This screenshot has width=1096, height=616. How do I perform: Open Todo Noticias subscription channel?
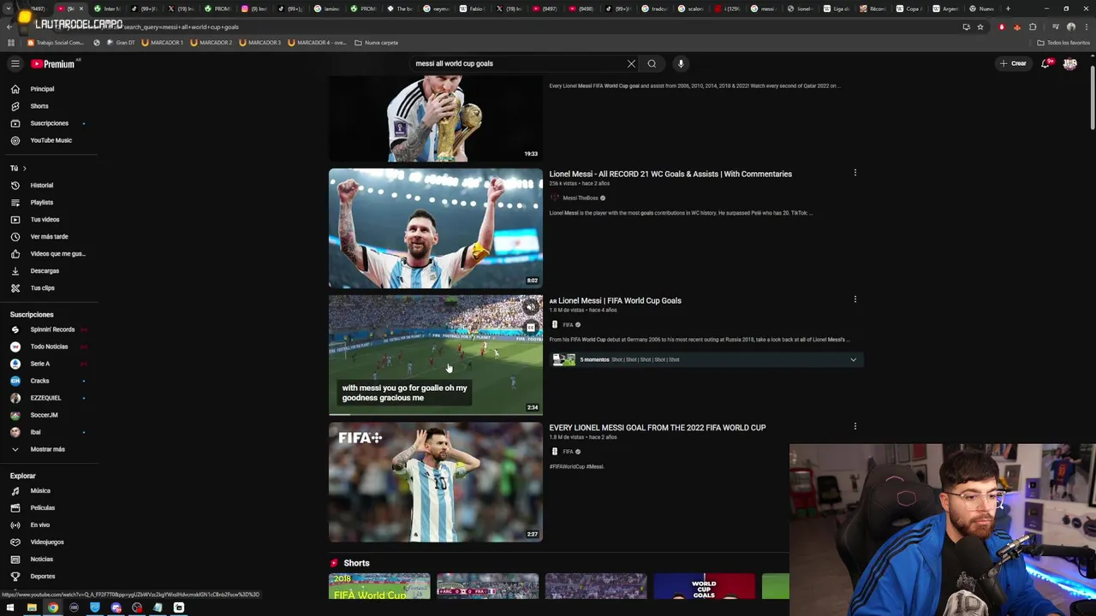(49, 346)
